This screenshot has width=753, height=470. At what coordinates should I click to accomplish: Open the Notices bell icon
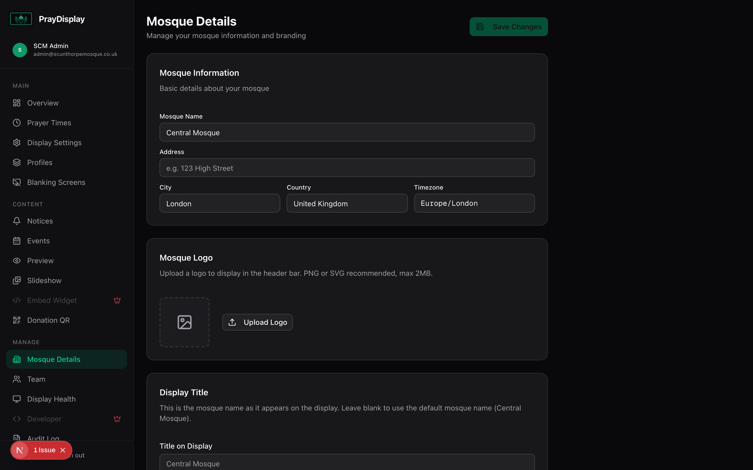point(16,221)
